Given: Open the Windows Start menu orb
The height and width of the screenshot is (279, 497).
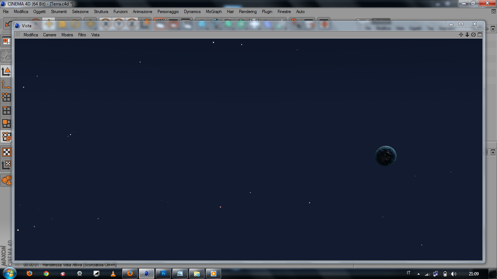Looking at the screenshot, I should point(9,273).
